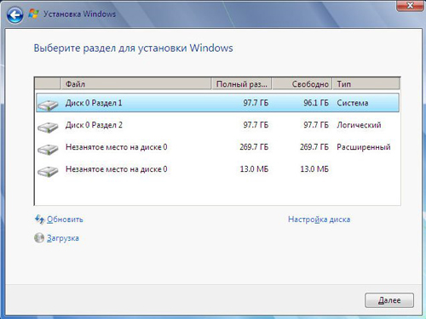Click total size 97.7 ГБ of Раздел 1
426x319 pixels.
click(256, 103)
